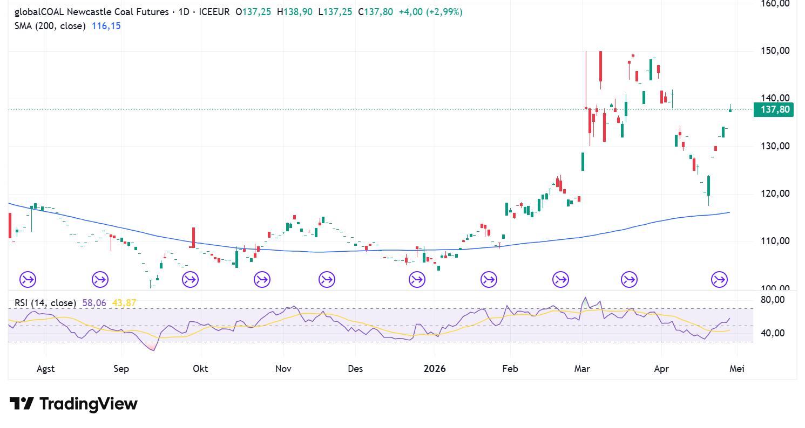Click the Des label on time axis
The height and width of the screenshot is (428, 805).
tap(355, 369)
